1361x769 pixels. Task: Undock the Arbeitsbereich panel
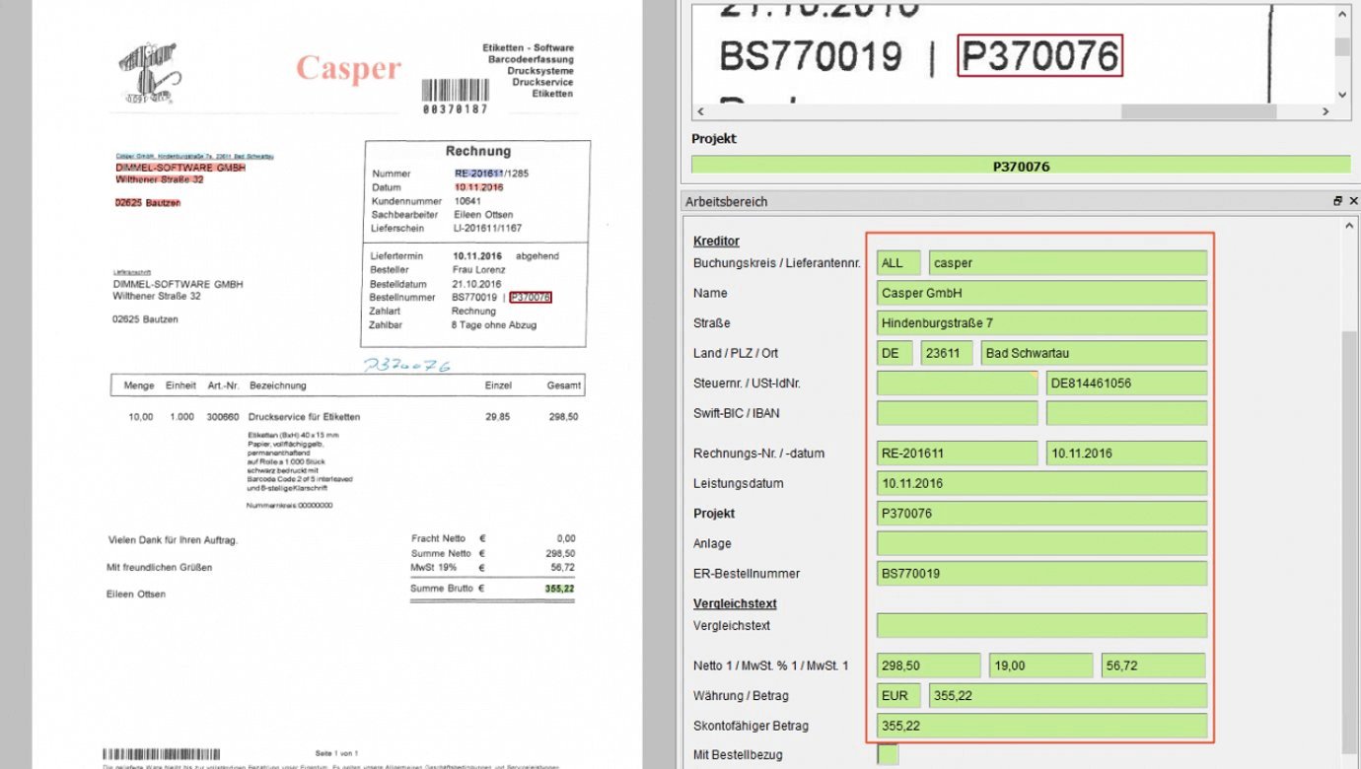(1337, 201)
